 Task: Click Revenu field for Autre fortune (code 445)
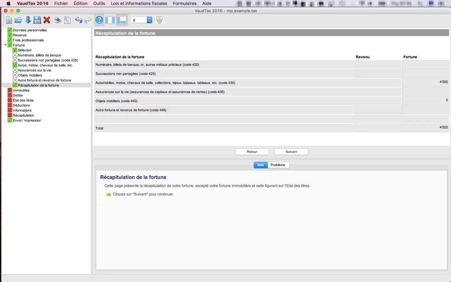[x=378, y=110]
